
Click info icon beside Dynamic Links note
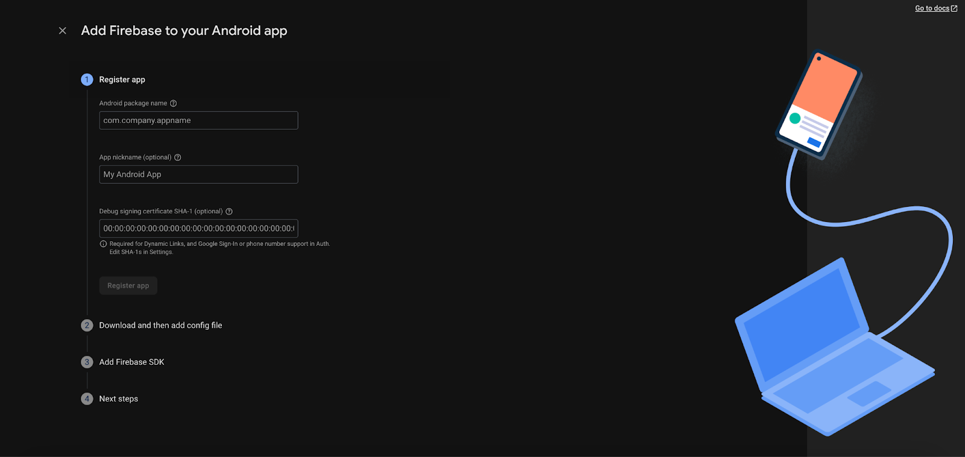tap(103, 244)
